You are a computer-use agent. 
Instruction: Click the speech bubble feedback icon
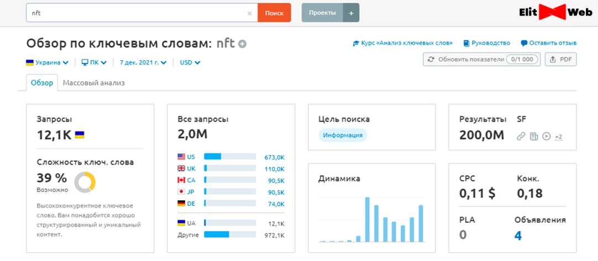click(524, 43)
